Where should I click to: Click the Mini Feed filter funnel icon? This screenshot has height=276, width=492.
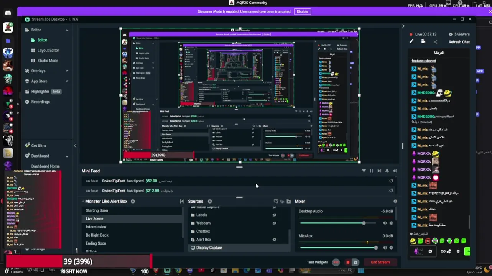364,171
